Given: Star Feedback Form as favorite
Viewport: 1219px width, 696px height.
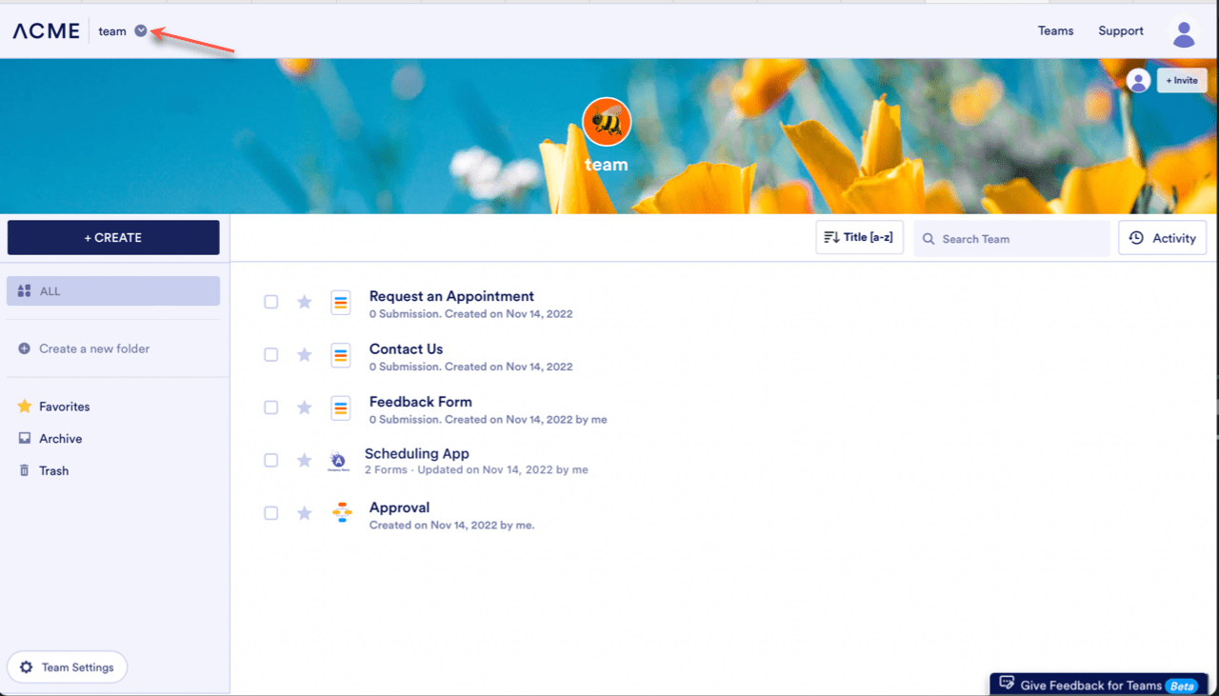Looking at the screenshot, I should [x=305, y=408].
